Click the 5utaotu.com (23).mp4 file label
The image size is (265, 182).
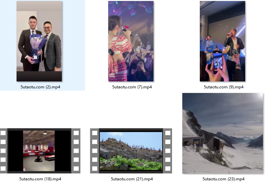click(x=223, y=179)
